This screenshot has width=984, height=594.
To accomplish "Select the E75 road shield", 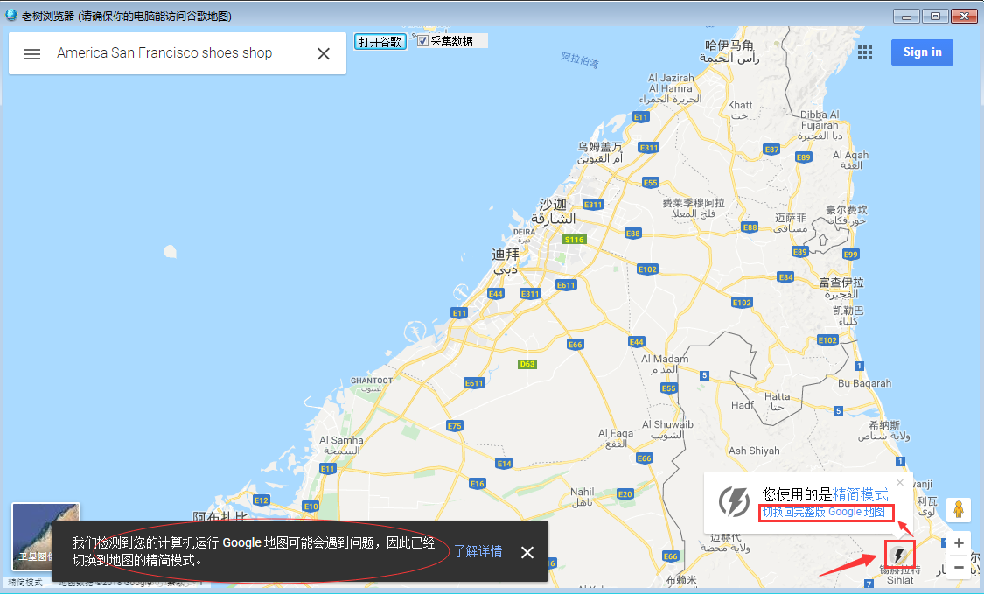I will point(454,426).
